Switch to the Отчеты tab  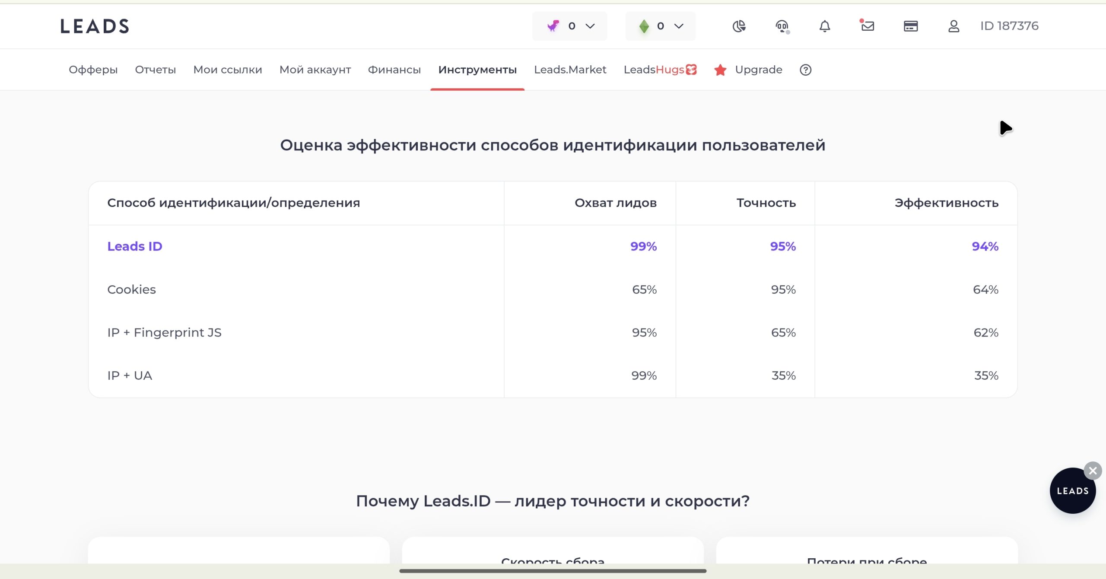click(x=156, y=70)
